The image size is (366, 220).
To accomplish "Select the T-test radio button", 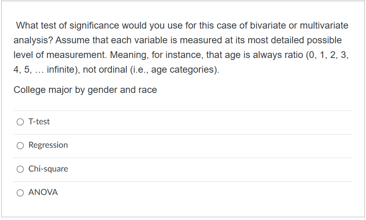I will [x=20, y=122].
